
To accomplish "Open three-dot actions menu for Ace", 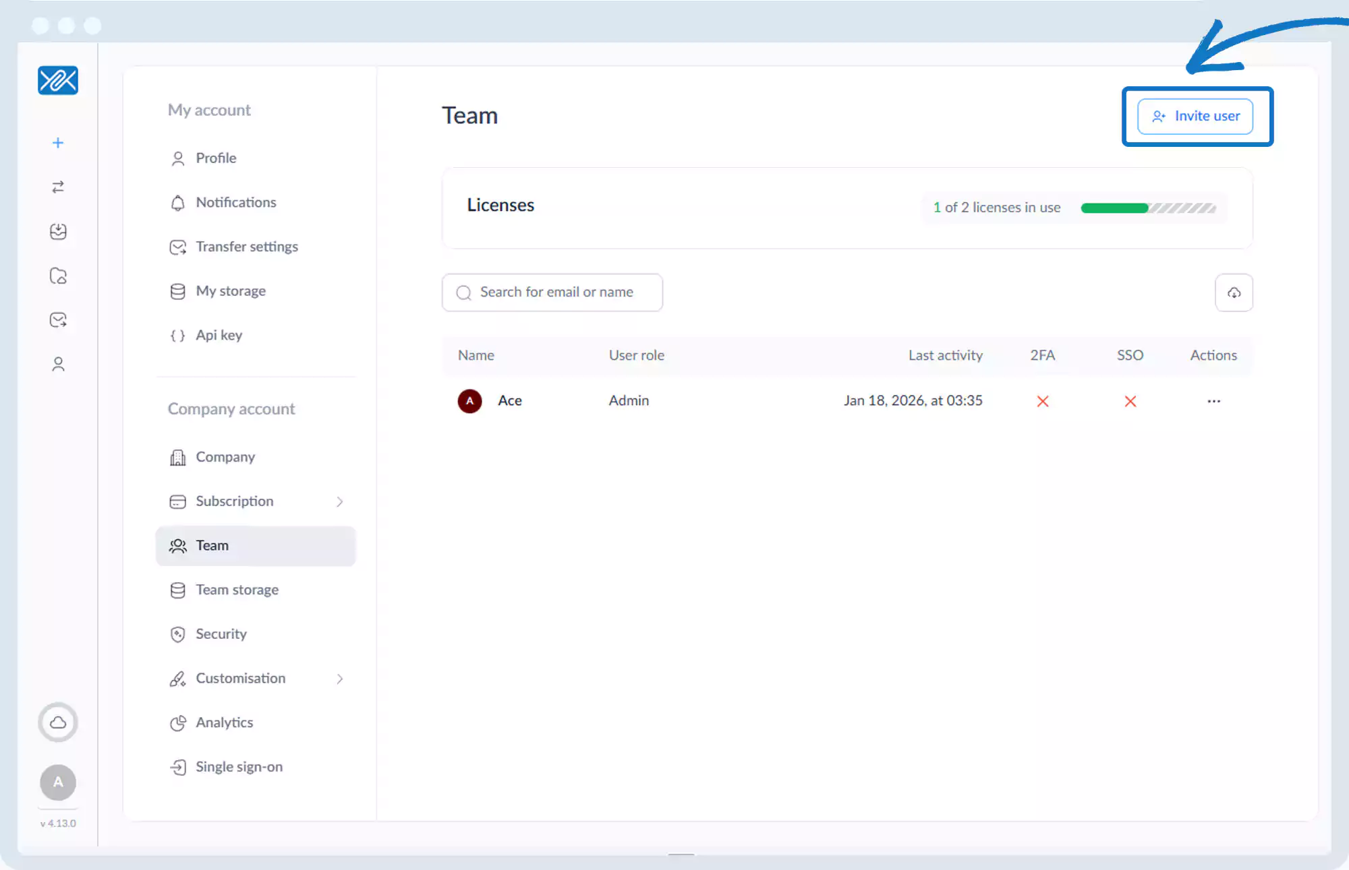I will pyautogui.click(x=1213, y=401).
